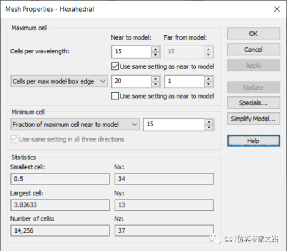This screenshot has height=252, width=287.
Task: Close the Mesh Properties window
Action: pos(277,9)
